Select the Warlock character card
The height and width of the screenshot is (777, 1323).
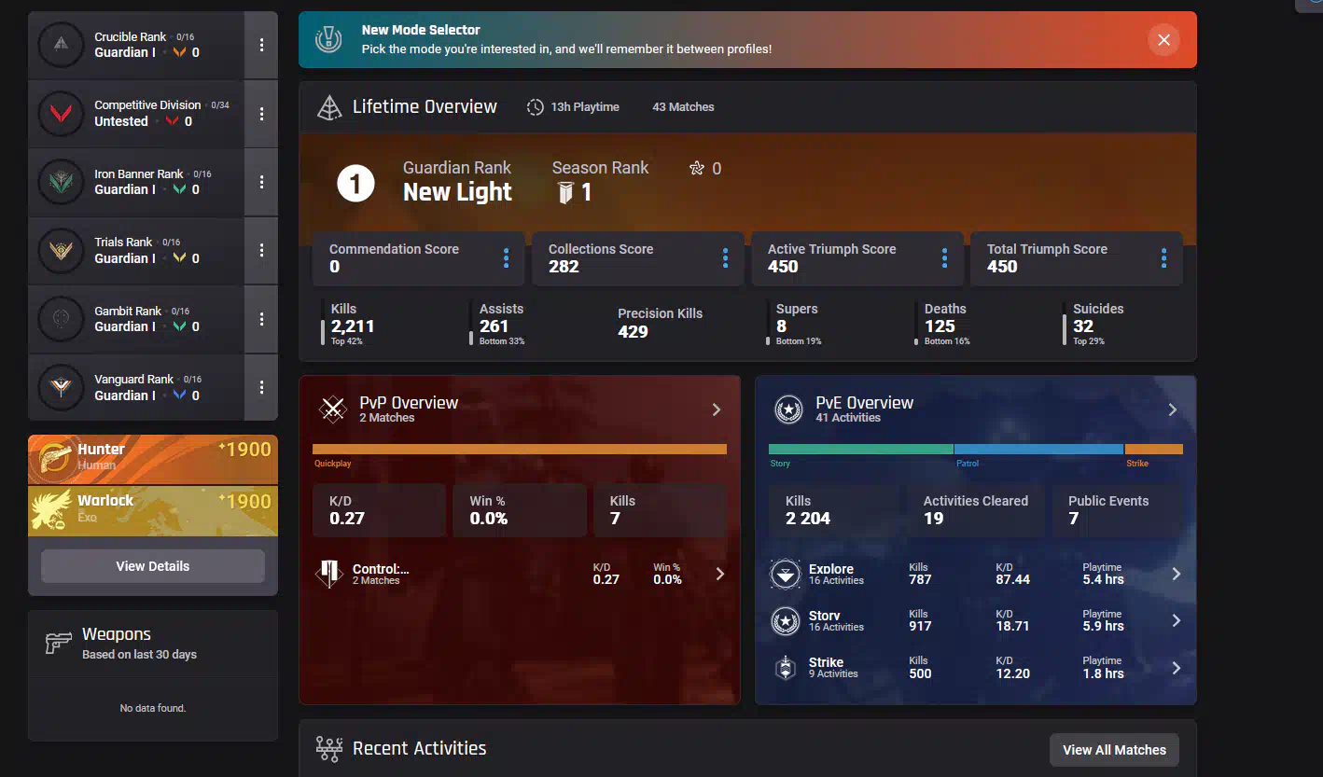tap(153, 511)
